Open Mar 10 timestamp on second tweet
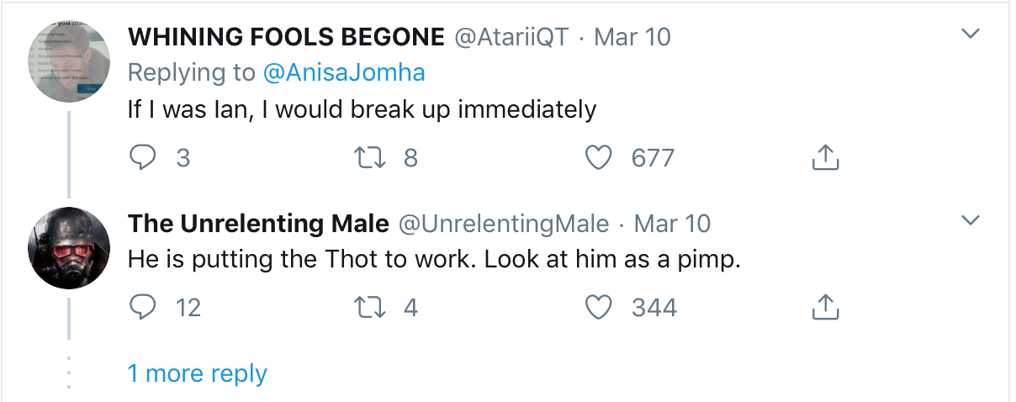This screenshot has height=402, width=1016. 672,224
